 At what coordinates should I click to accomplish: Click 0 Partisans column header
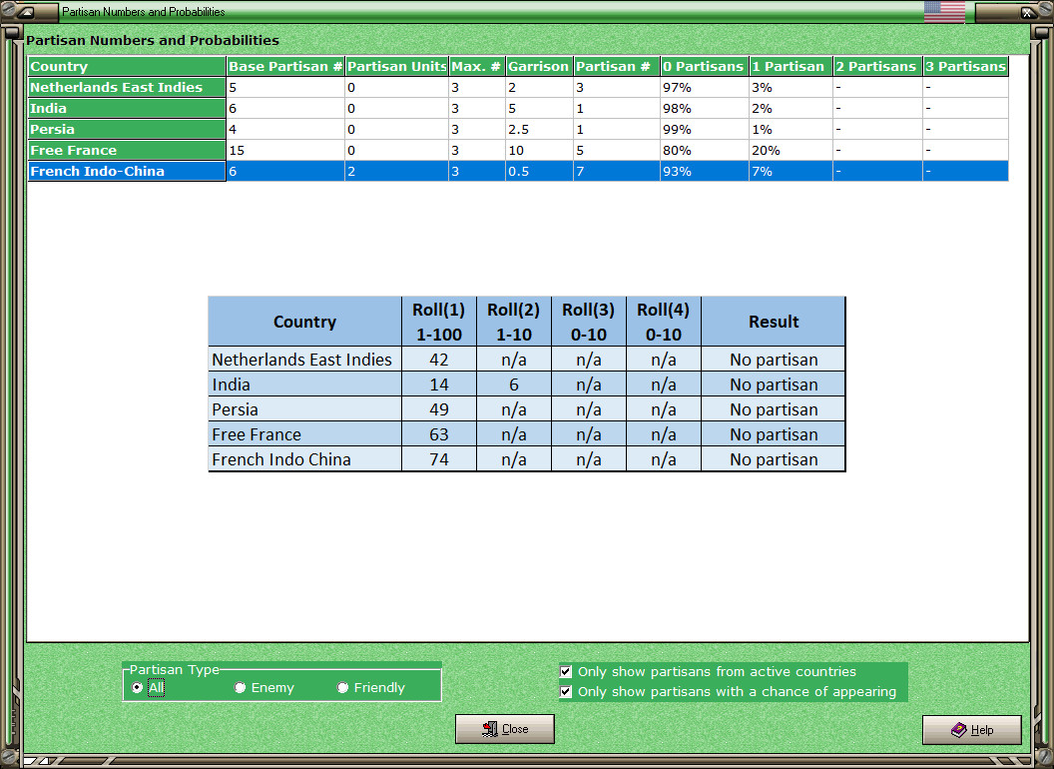(705, 66)
